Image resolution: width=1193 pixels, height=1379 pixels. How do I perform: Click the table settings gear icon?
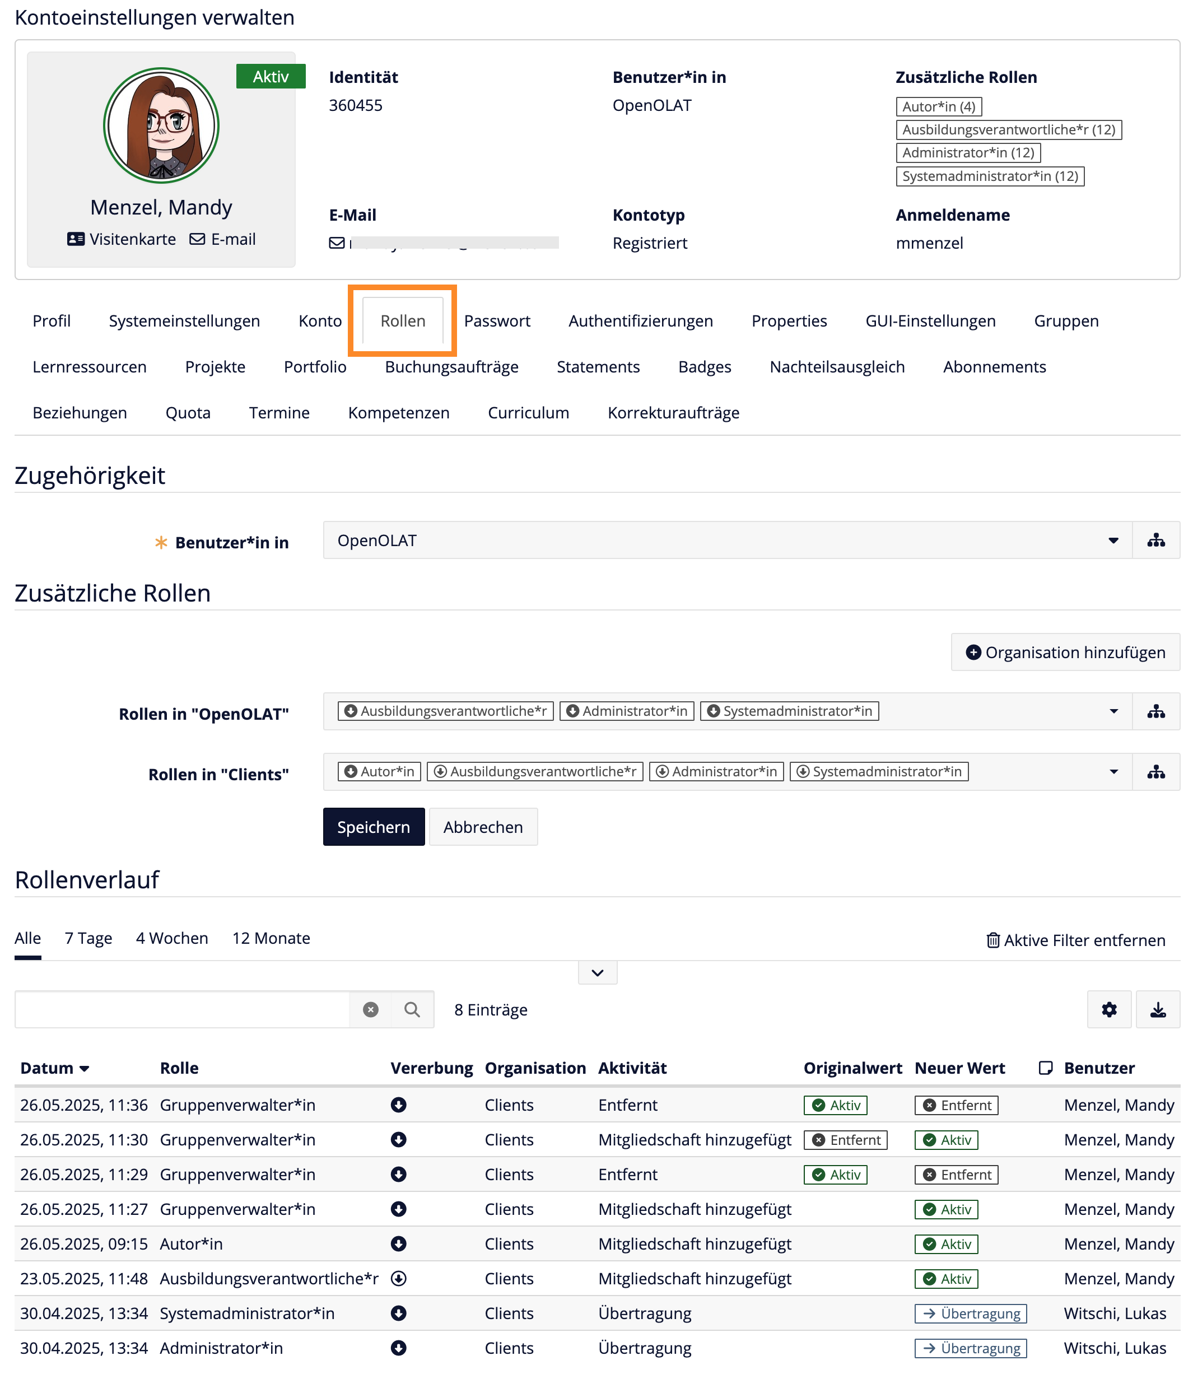[1108, 1009]
